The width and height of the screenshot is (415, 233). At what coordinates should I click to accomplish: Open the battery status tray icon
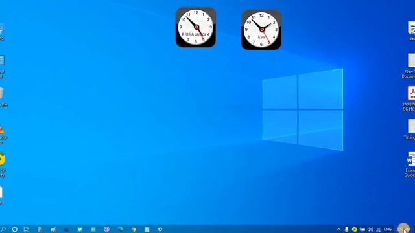(362, 229)
